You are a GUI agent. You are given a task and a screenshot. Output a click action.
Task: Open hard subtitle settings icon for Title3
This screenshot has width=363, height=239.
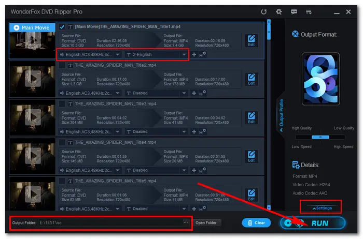tap(203, 131)
